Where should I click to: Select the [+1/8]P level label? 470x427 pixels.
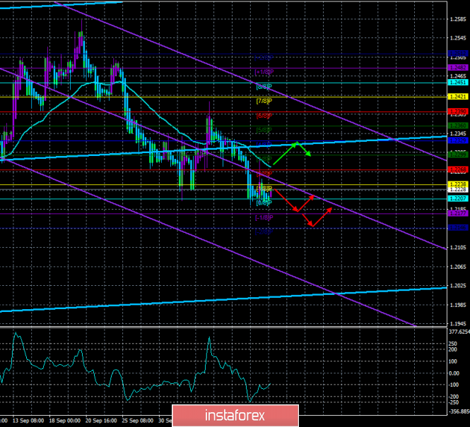click(x=263, y=73)
